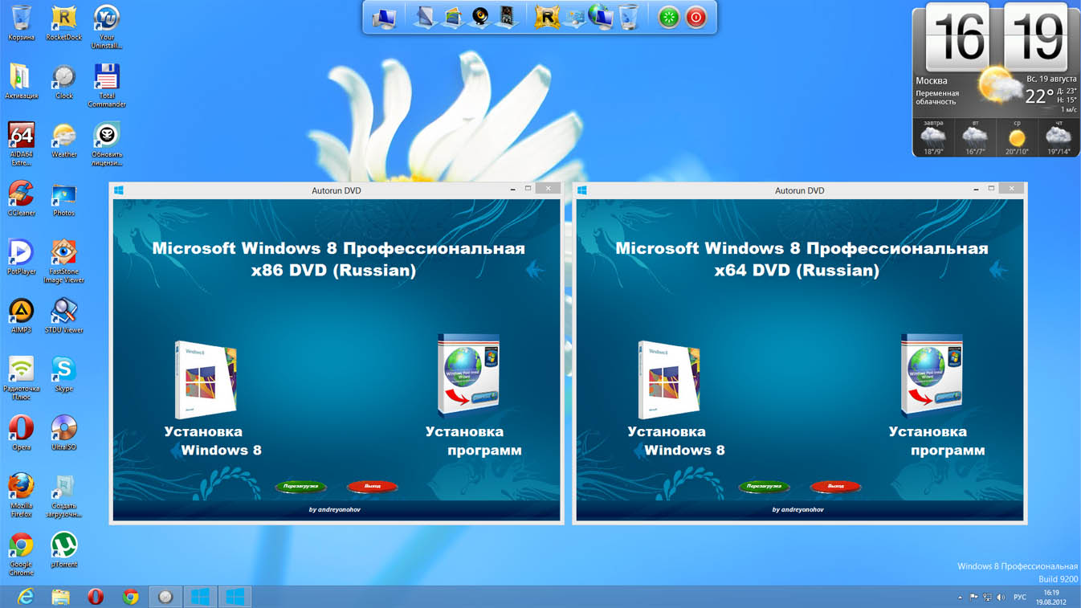Open Internet Explorer from the taskbar
The height and width of the screenshot is (608, 1081).
[26, 597]
